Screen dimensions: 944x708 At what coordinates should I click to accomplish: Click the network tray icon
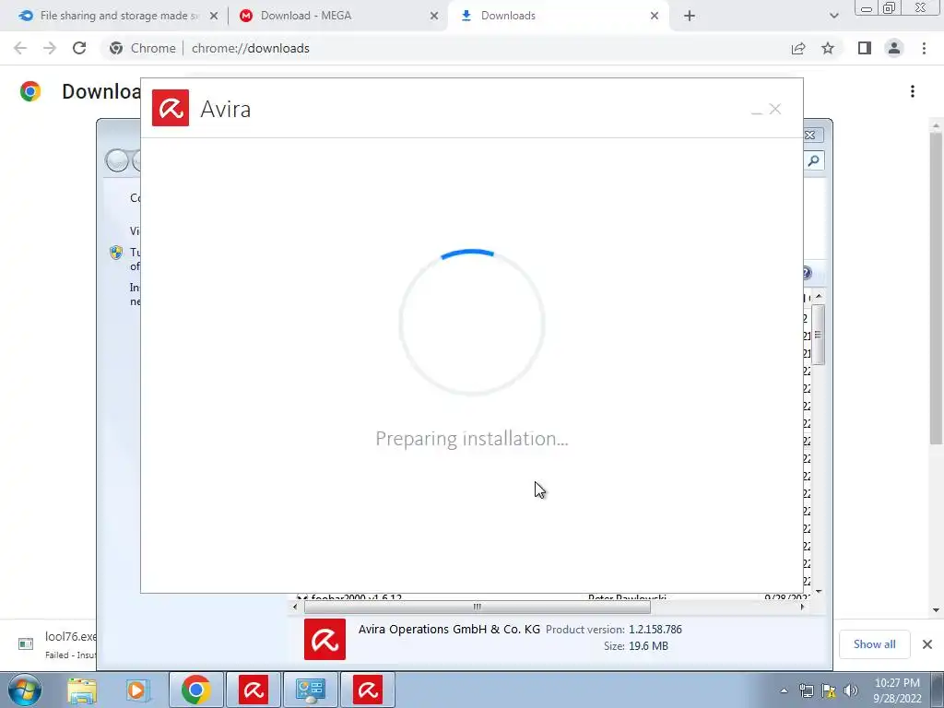pyautogui.click(x=806, y=690)
